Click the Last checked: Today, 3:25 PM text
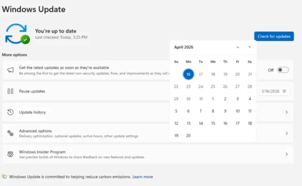302x186 pixels. pos(61,37)
